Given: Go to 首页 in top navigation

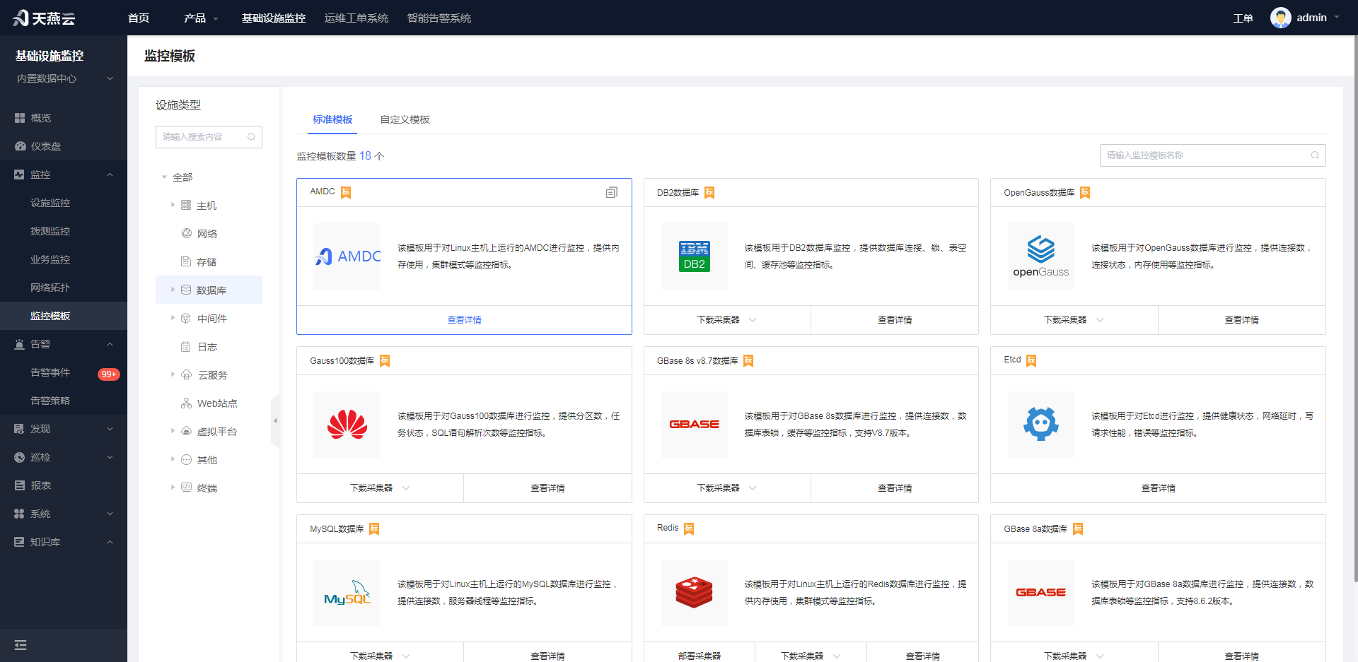Looking at the screenshot, I should coord(139,18).
